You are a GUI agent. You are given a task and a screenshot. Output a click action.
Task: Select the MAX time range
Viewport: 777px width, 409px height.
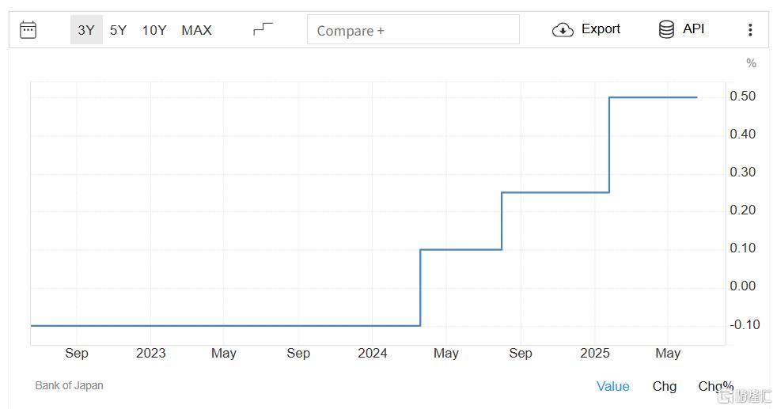pyautogui.click(x=196, y=30)
